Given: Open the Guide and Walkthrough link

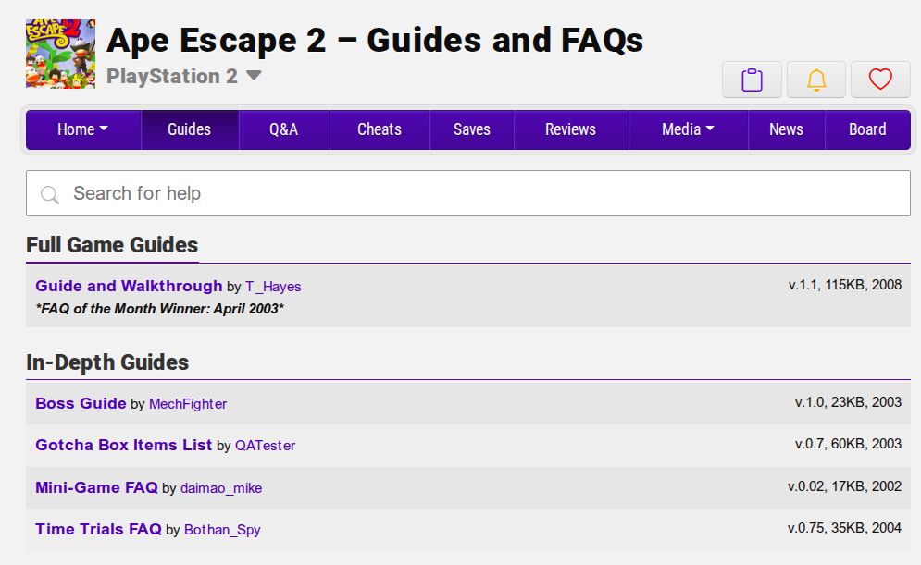Looking at the screenshot, I should tap(129, 287).
